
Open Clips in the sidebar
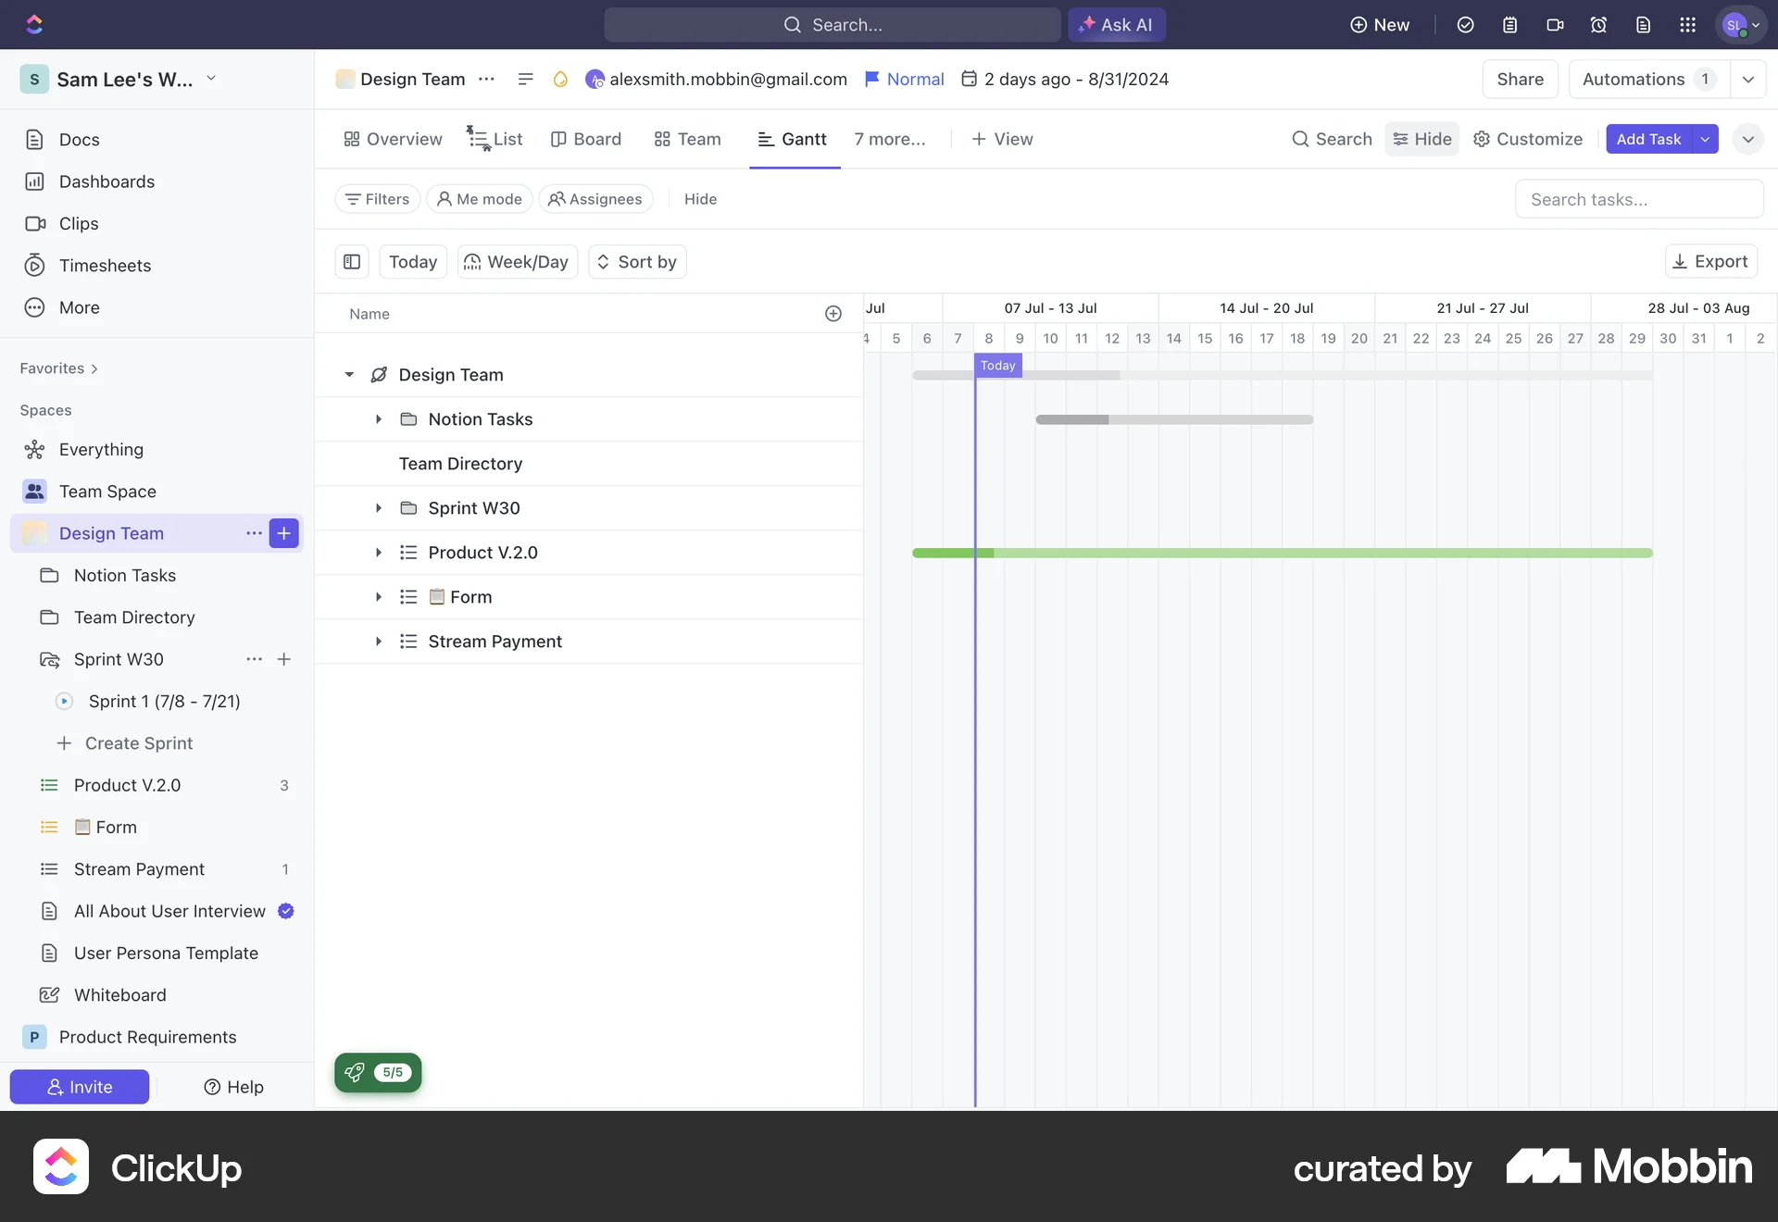(79, 223)
